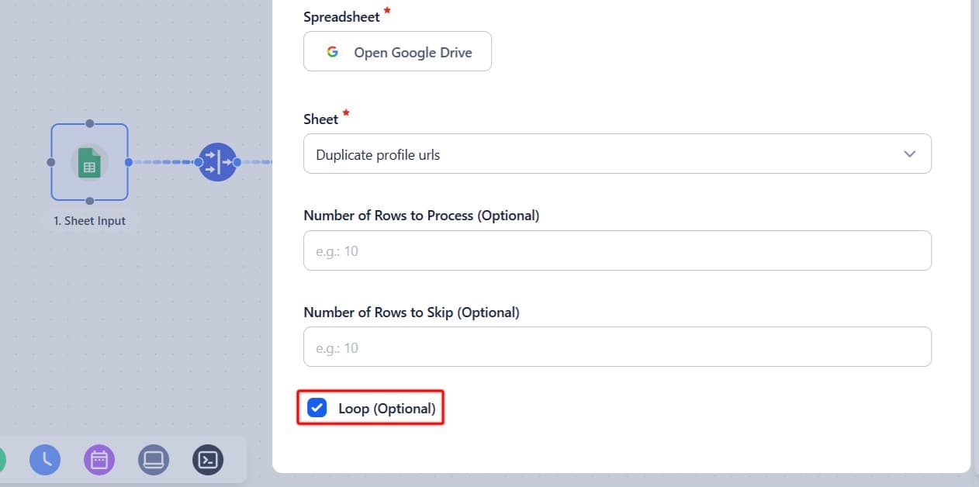This screenshot has height=487, width=979.
Task: Open the clock schedule icon
Action: click(45, 460)
